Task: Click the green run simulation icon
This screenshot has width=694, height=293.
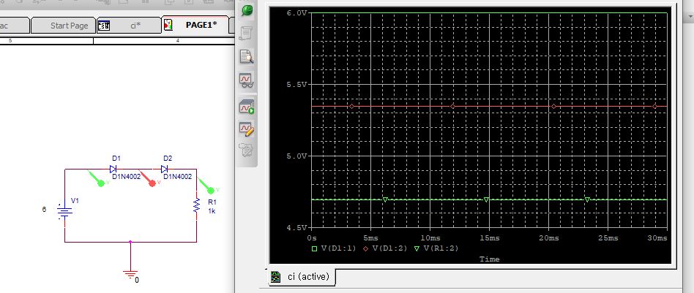Action: 247,11
